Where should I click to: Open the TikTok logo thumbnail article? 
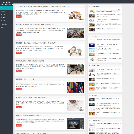pyautogui.click(x=92, y=75)
